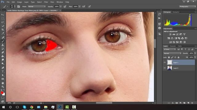The height and width of the screenshot is (110, 197).
Task: Select the History Brush tool
Action: pos(3,49)
